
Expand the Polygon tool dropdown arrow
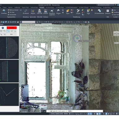[58, 15]
